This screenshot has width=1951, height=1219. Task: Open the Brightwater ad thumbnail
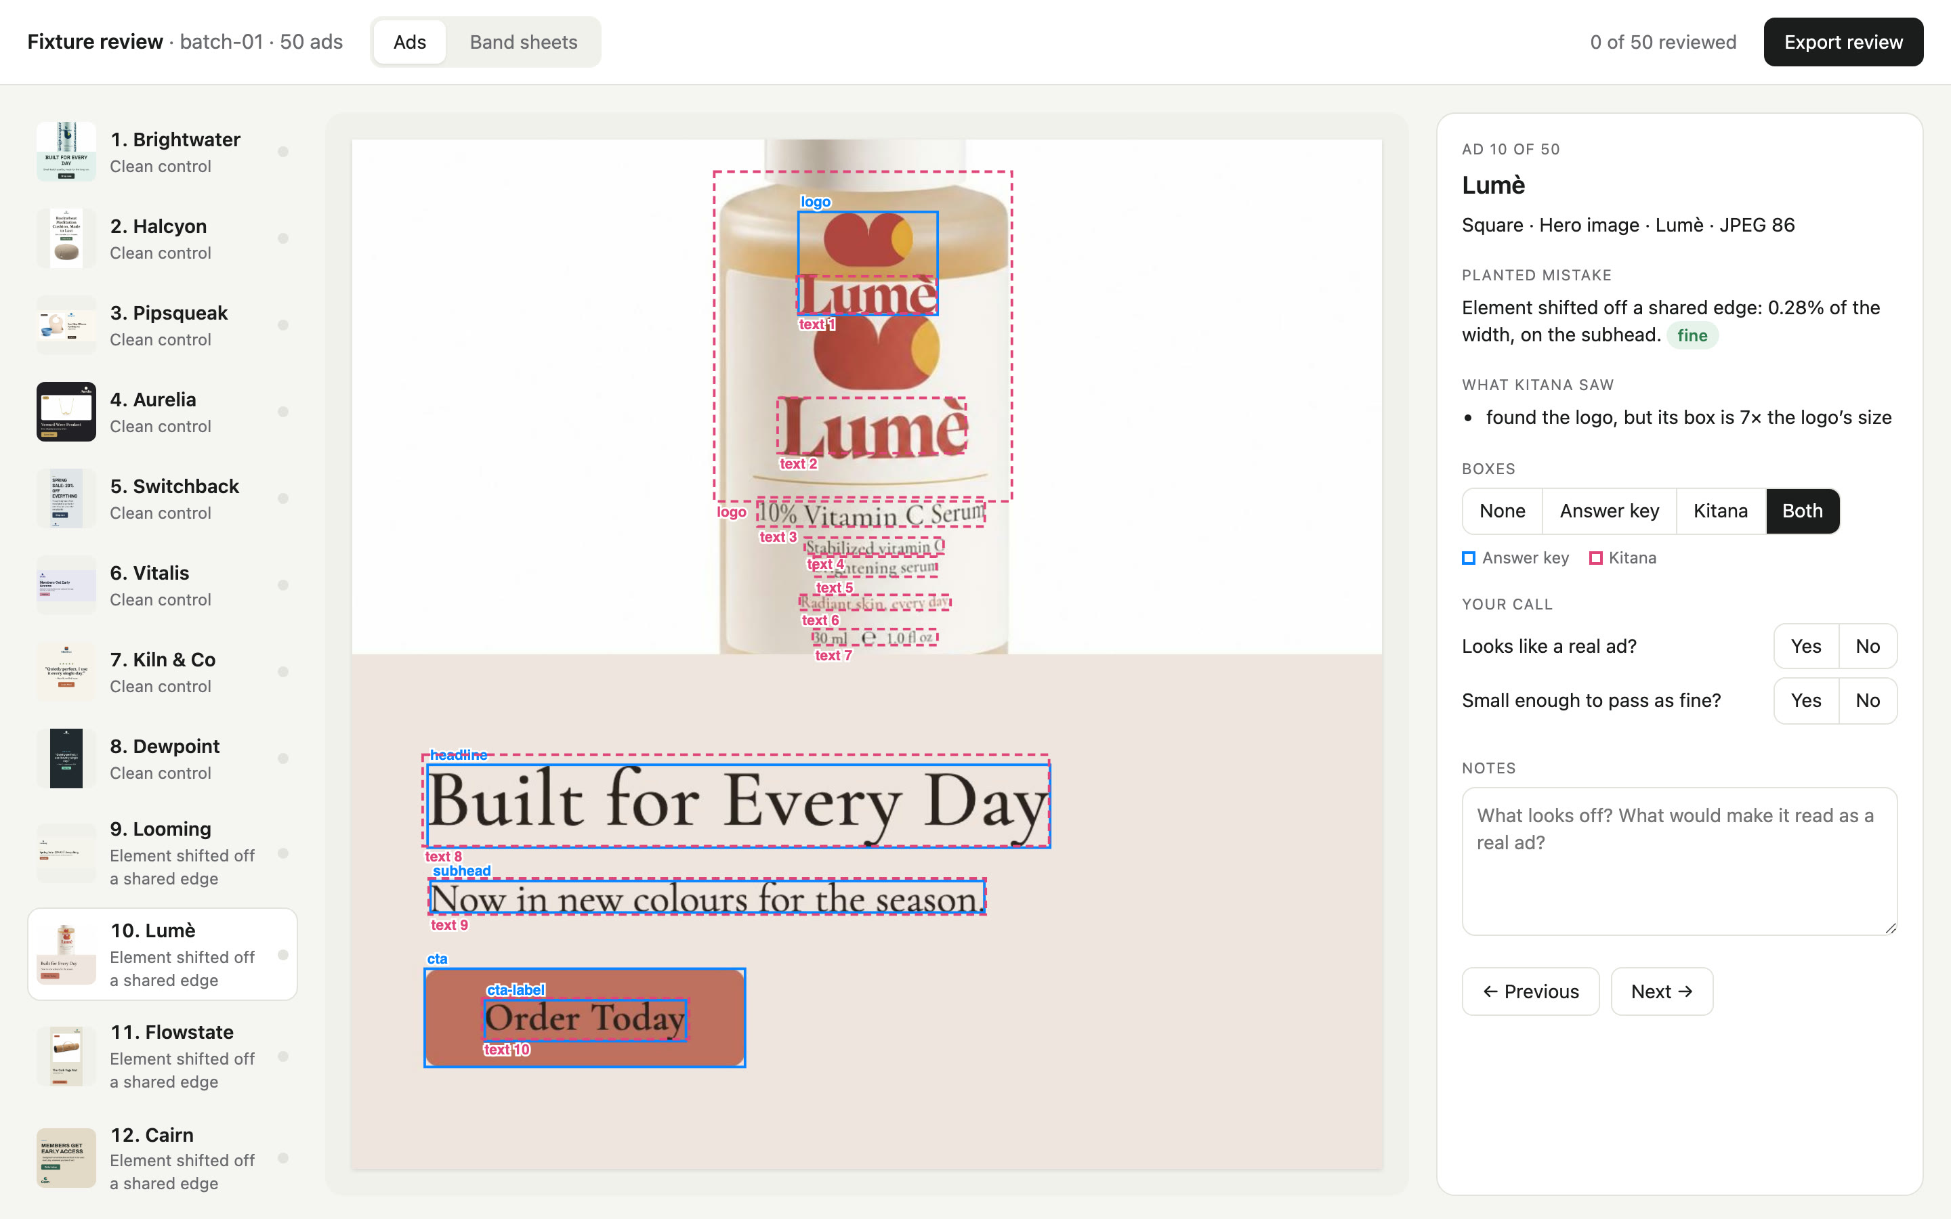[x=66, y=152]
